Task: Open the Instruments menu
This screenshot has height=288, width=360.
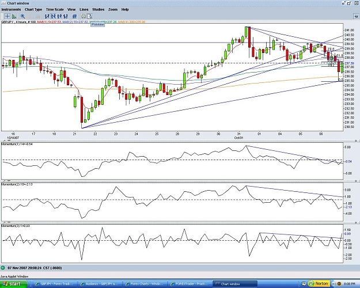Action: 11,10
